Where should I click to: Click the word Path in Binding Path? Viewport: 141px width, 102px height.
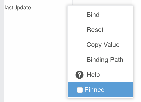[117, 60]
